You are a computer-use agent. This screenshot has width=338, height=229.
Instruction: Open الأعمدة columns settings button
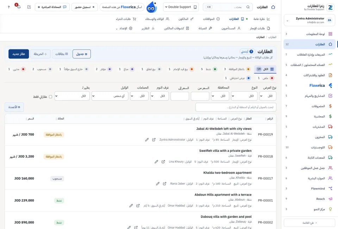tap(14, 107)
